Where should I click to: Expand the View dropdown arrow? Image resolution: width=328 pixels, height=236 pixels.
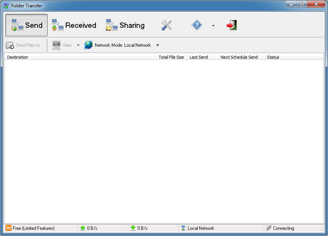click(78, 45)
